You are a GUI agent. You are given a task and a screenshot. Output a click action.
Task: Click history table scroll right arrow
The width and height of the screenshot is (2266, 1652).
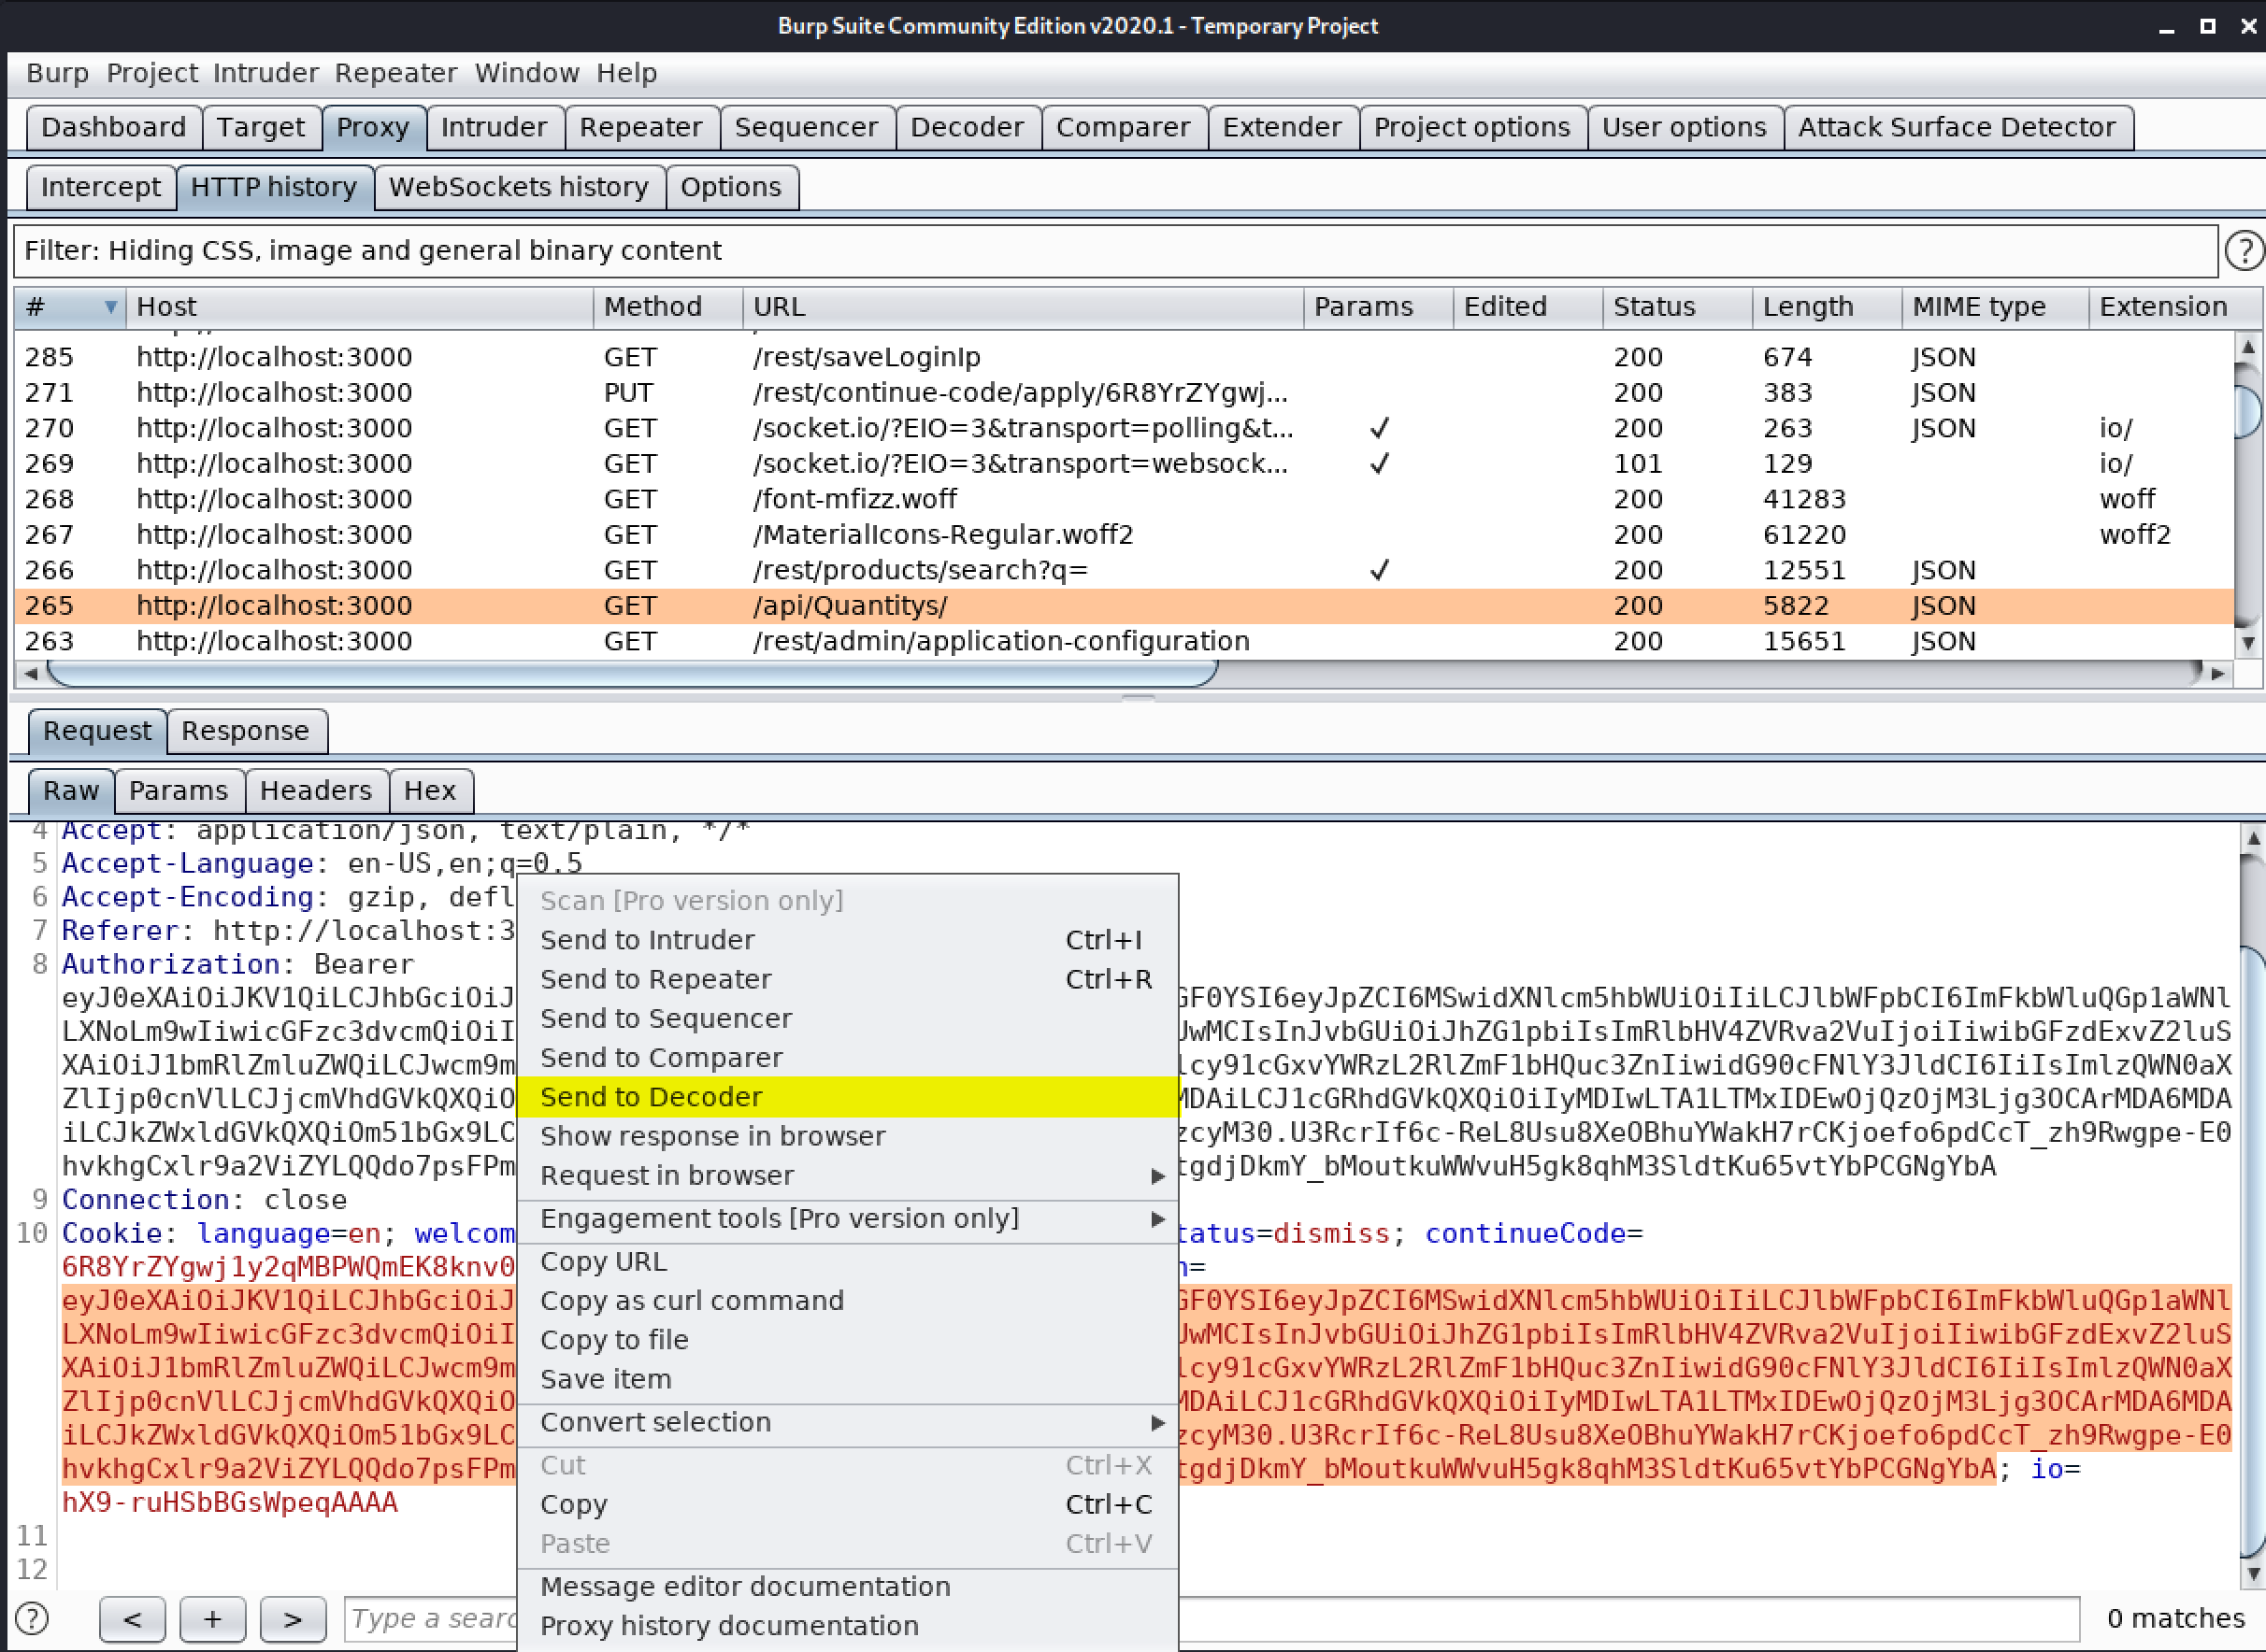tap(2218, 674)
